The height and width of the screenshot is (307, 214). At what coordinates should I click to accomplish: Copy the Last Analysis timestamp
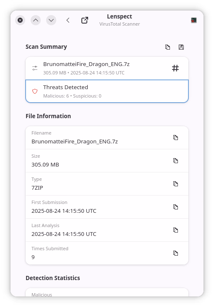pyautogui.click(x=175, y=230)
